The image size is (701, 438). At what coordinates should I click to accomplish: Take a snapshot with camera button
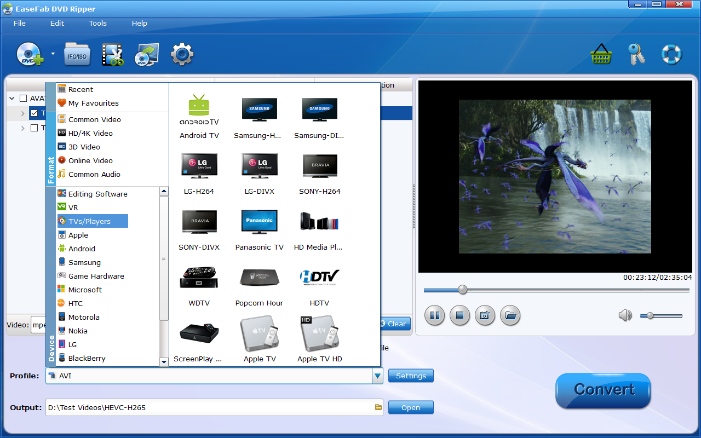[x=485, y=315]
